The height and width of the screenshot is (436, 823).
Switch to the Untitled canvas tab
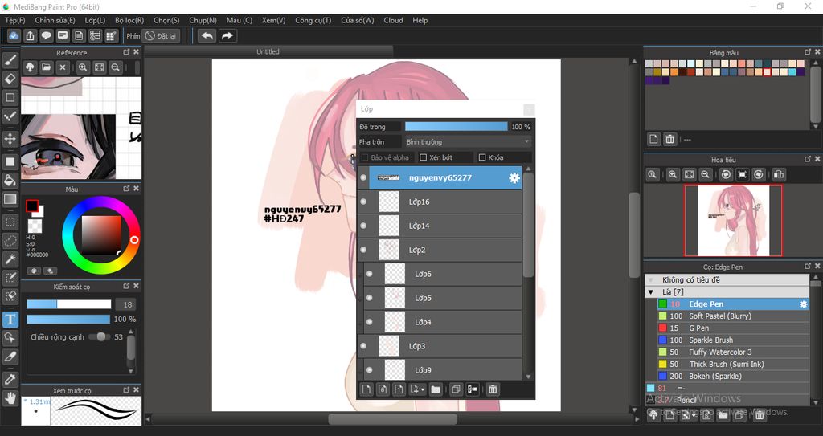tap(268, 52)
